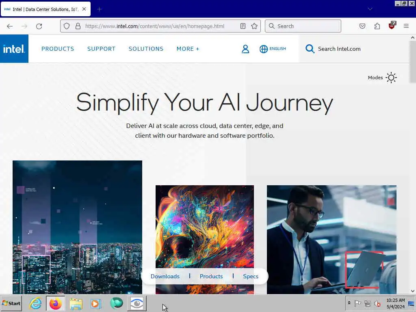
Task: Open SOLUTIONS navigation menu
Action: 146,49
